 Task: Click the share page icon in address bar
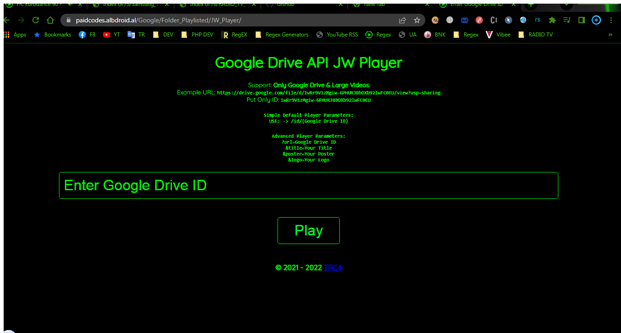click(402, 20)
